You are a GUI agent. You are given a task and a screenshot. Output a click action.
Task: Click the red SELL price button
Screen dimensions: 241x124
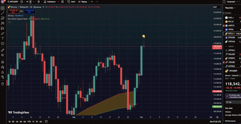point(13,11)
